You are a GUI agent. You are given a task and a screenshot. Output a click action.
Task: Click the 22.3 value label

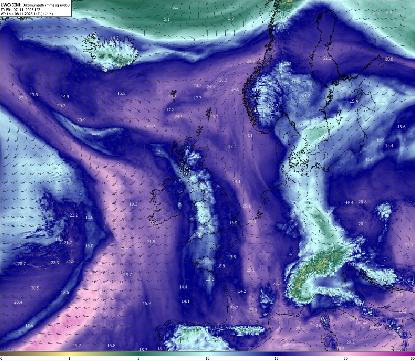55,263
